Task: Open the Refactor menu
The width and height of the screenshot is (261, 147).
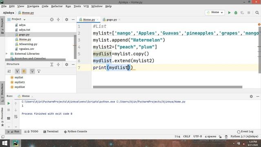Action: tap(57, 6)
